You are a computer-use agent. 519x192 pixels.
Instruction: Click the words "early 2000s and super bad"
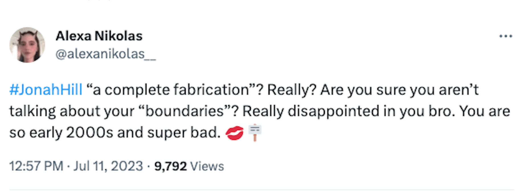tap(125, 133)
